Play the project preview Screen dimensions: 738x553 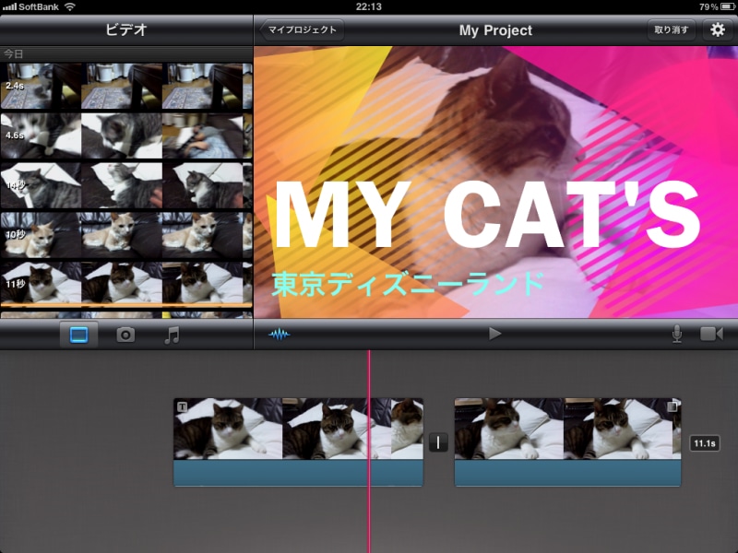point(495,334)
